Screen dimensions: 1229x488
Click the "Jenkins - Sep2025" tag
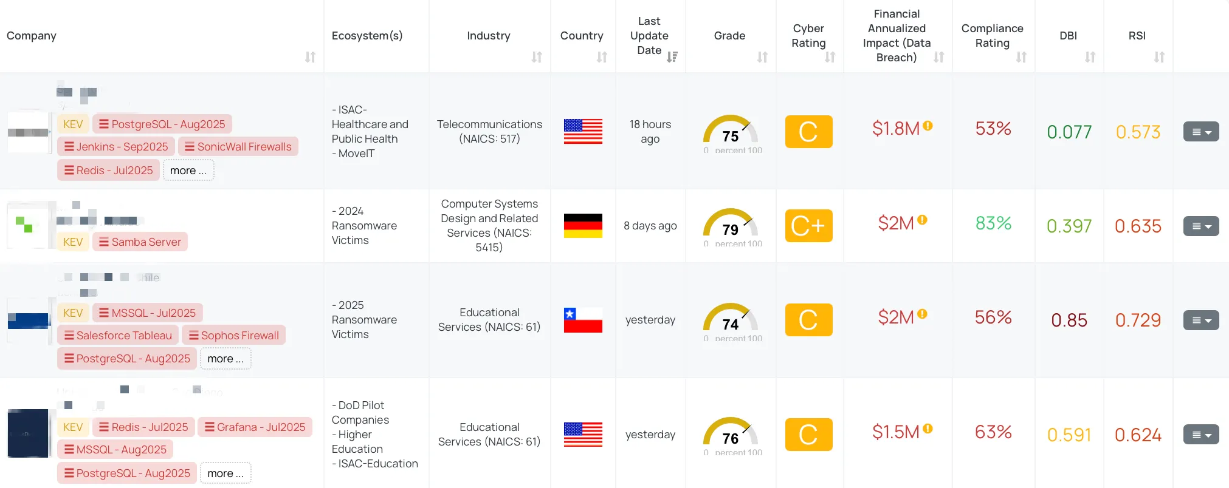tap(115, 146)
